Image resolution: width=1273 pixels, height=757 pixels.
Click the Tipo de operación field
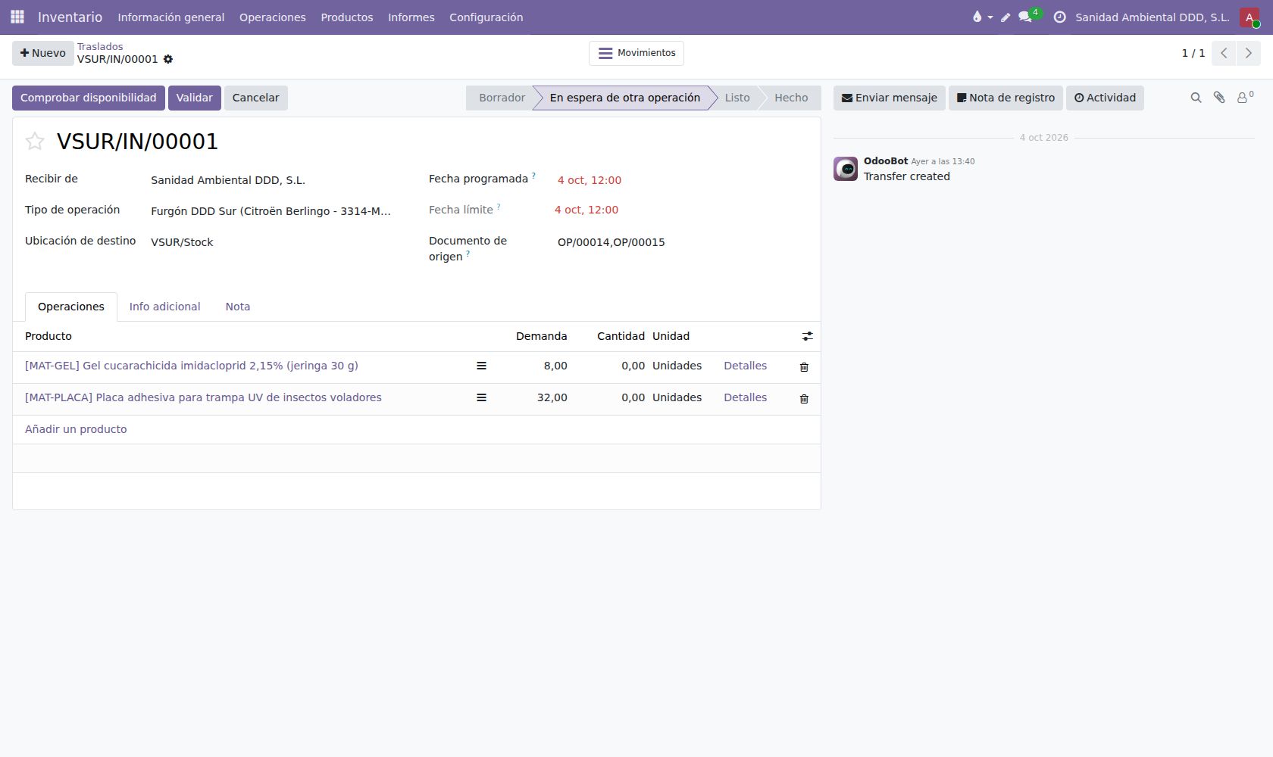(271, 211)
